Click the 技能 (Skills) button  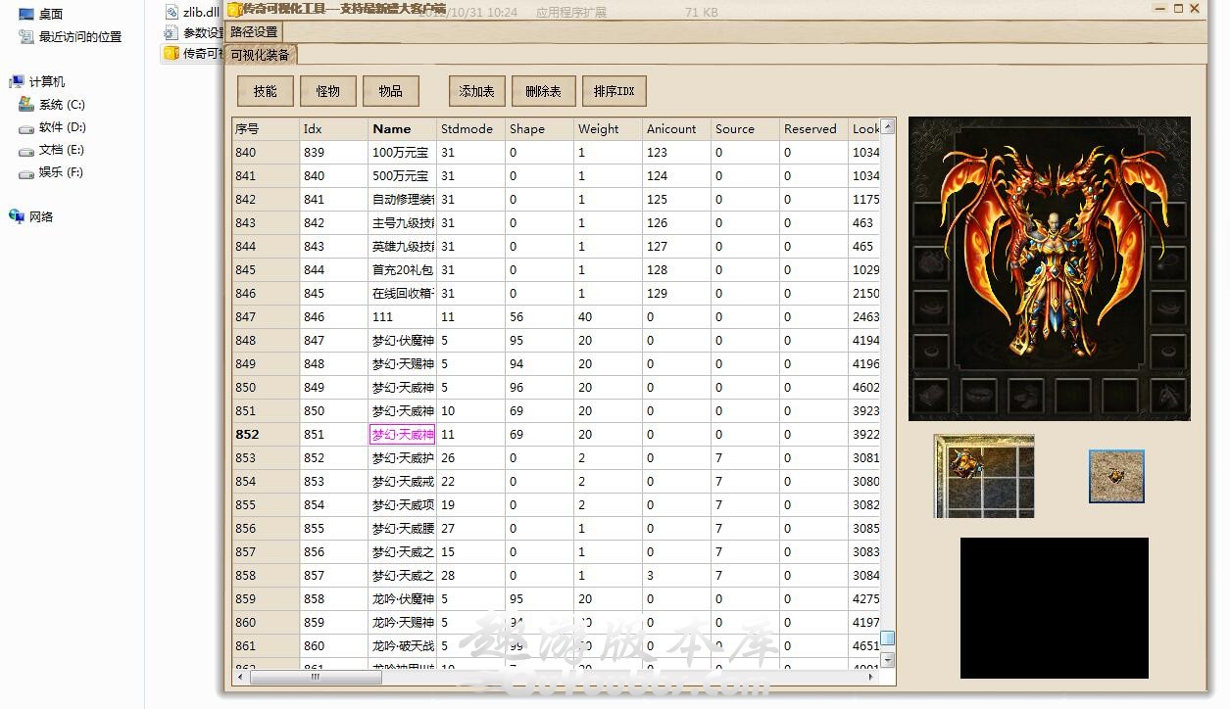[x=266, y=91]
